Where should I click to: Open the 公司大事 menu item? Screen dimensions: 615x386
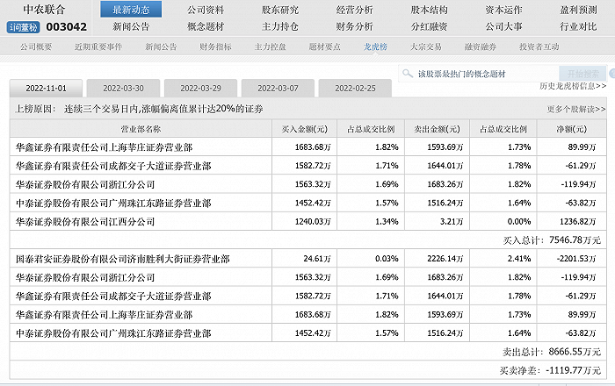(x=503, y=26)
